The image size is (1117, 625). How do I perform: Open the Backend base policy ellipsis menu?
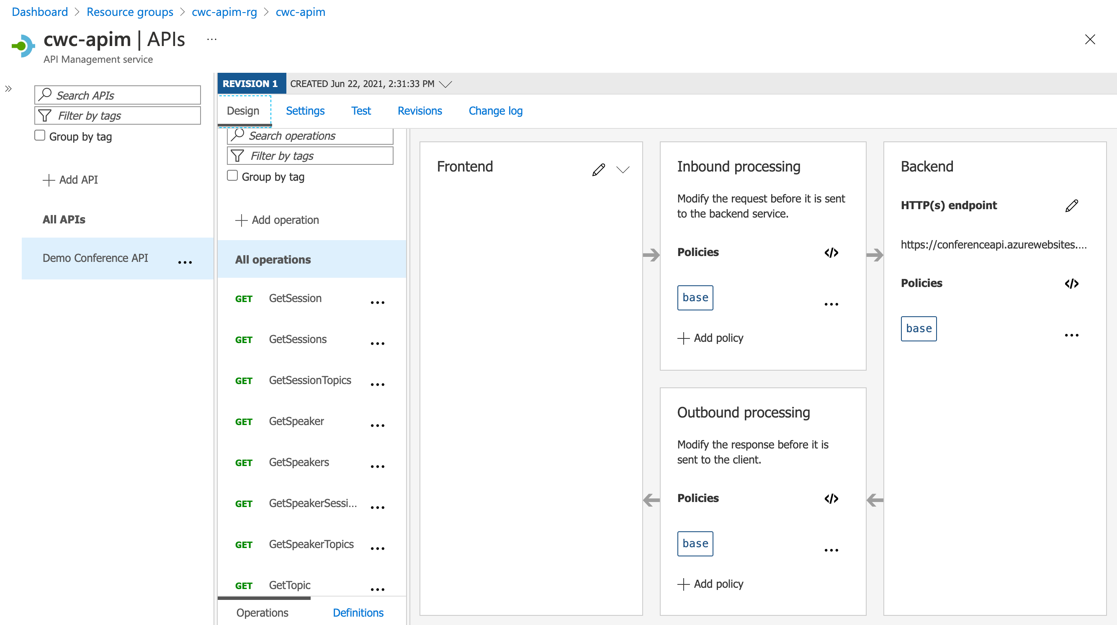click(1072, 335)
